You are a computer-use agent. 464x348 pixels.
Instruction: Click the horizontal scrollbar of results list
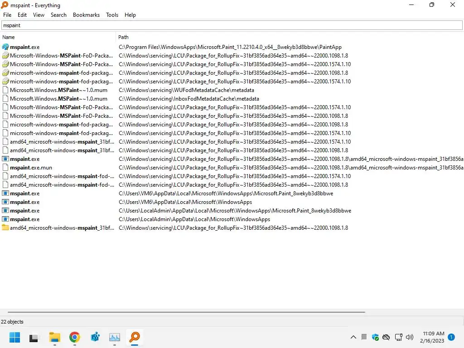186,312
